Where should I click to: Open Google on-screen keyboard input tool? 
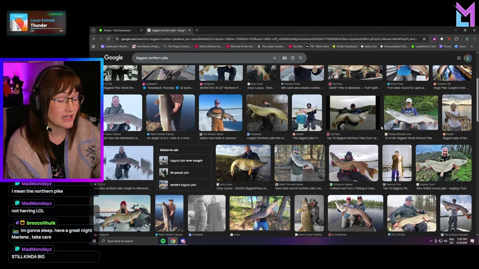[284, 58]
